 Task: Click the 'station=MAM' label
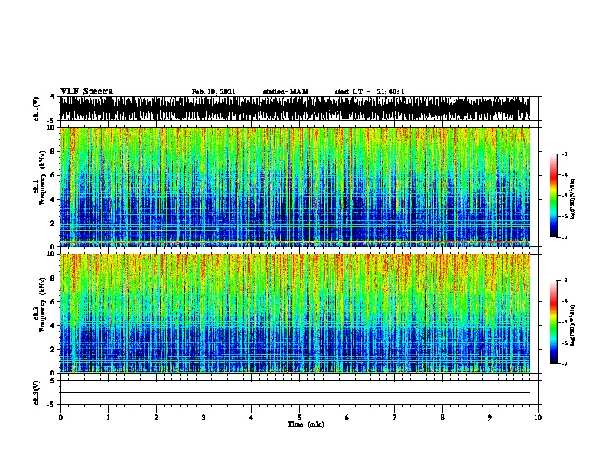click(x=285, y=92)
